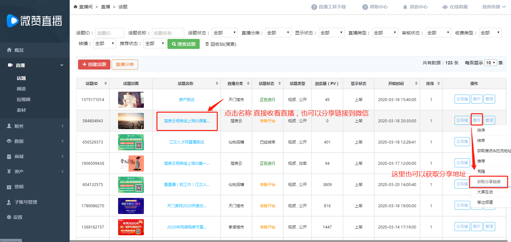Click the 消息中心 bell icon
The height and width of the screenshot is (242, 511).
(x=405, y=7)
